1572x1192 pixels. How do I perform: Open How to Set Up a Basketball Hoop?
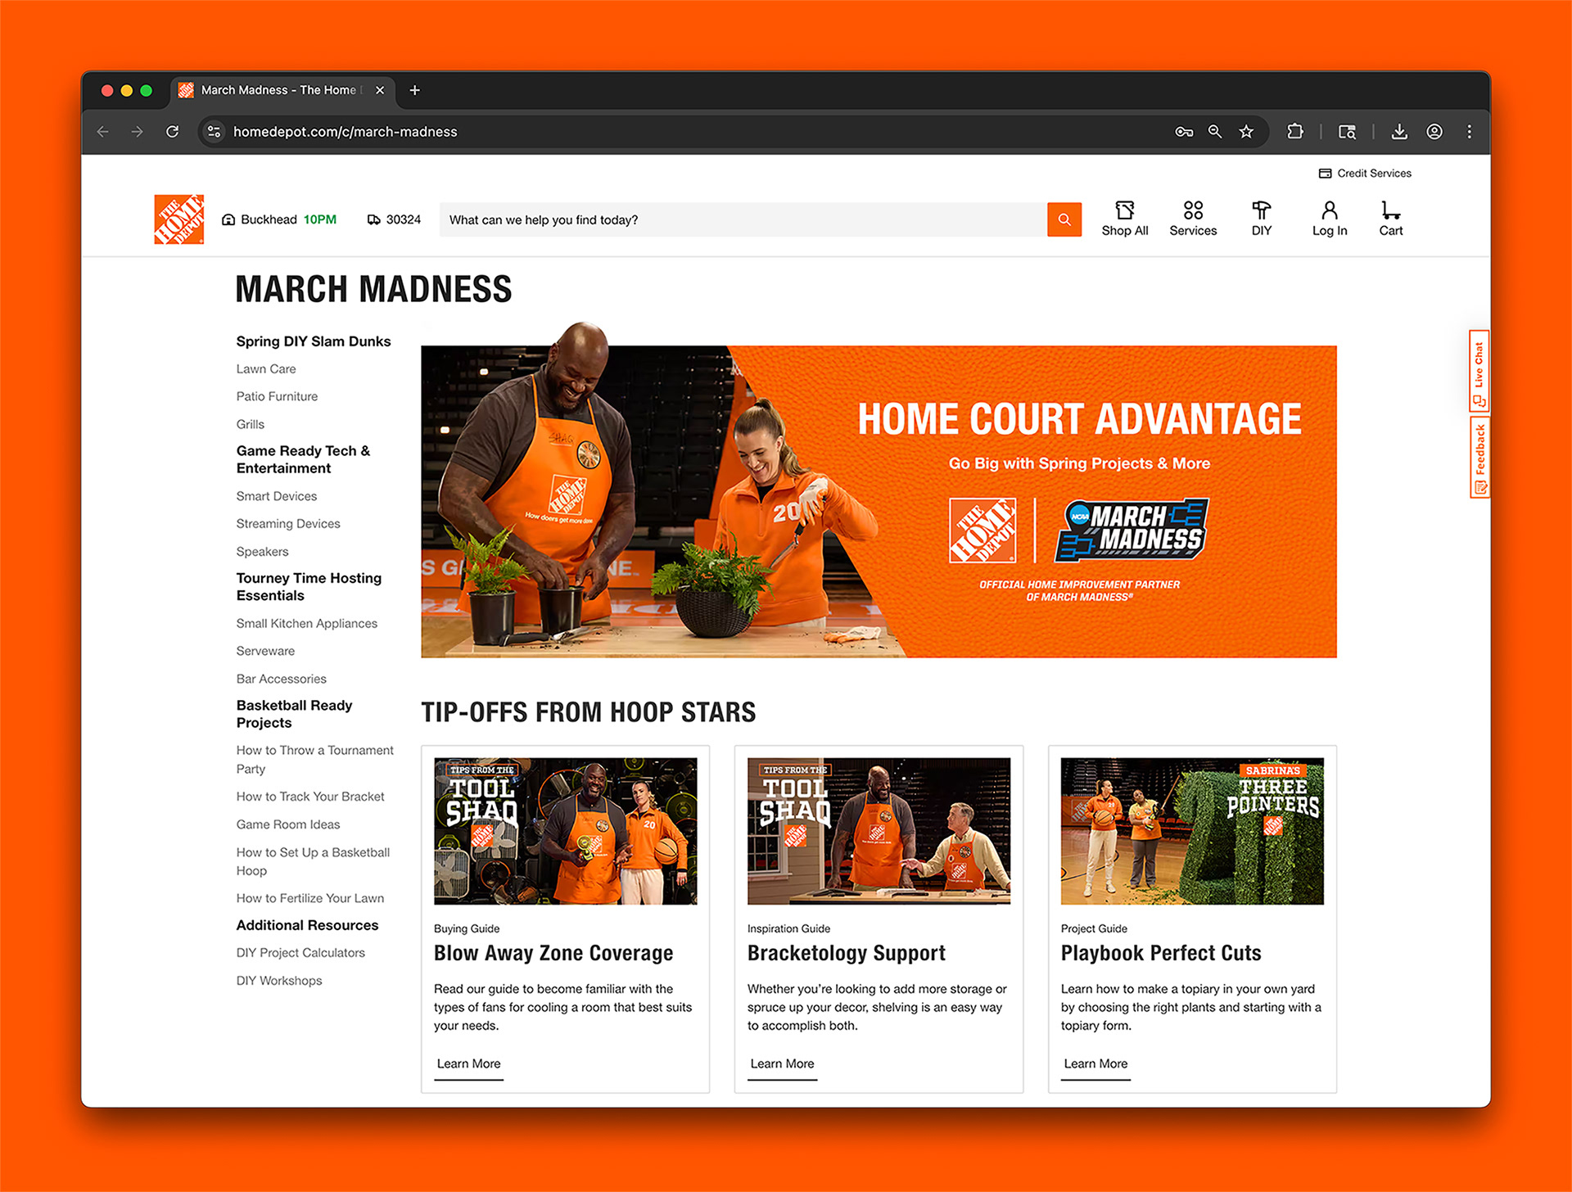click(x=313, y=861)
